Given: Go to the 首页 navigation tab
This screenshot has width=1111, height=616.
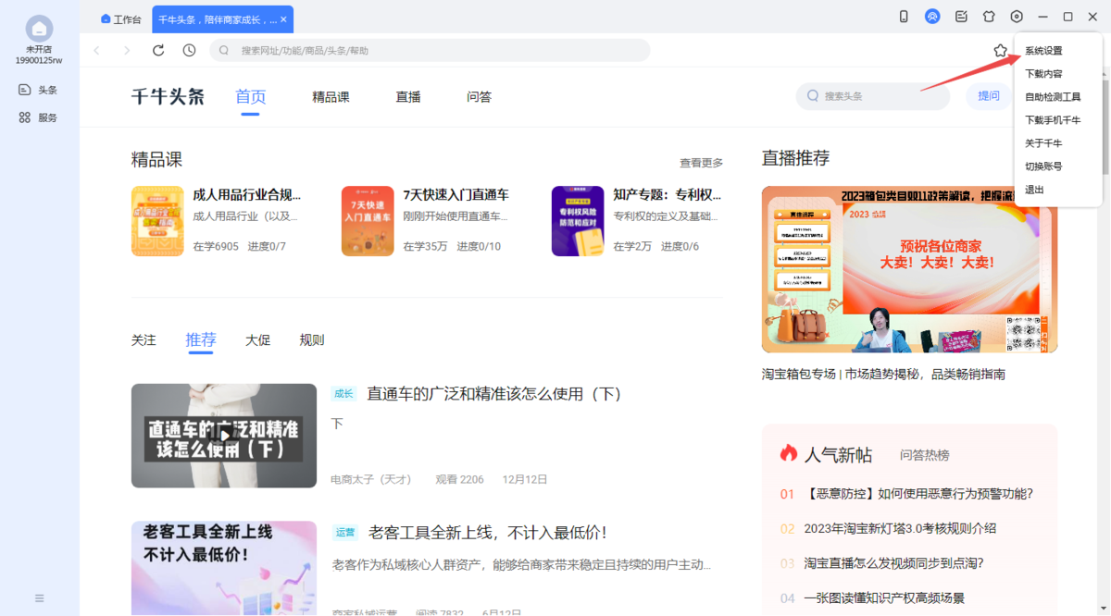Looking at the screenshot, I should [250, 97].
